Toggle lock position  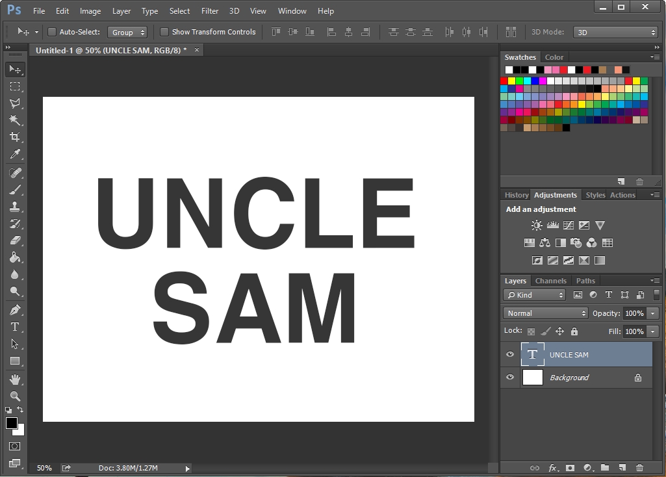pos(560,331)
